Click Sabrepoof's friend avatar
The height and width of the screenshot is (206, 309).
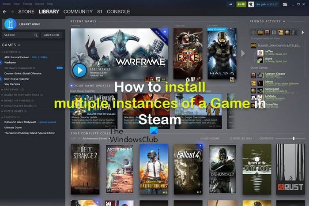click(x=260, y=90)
